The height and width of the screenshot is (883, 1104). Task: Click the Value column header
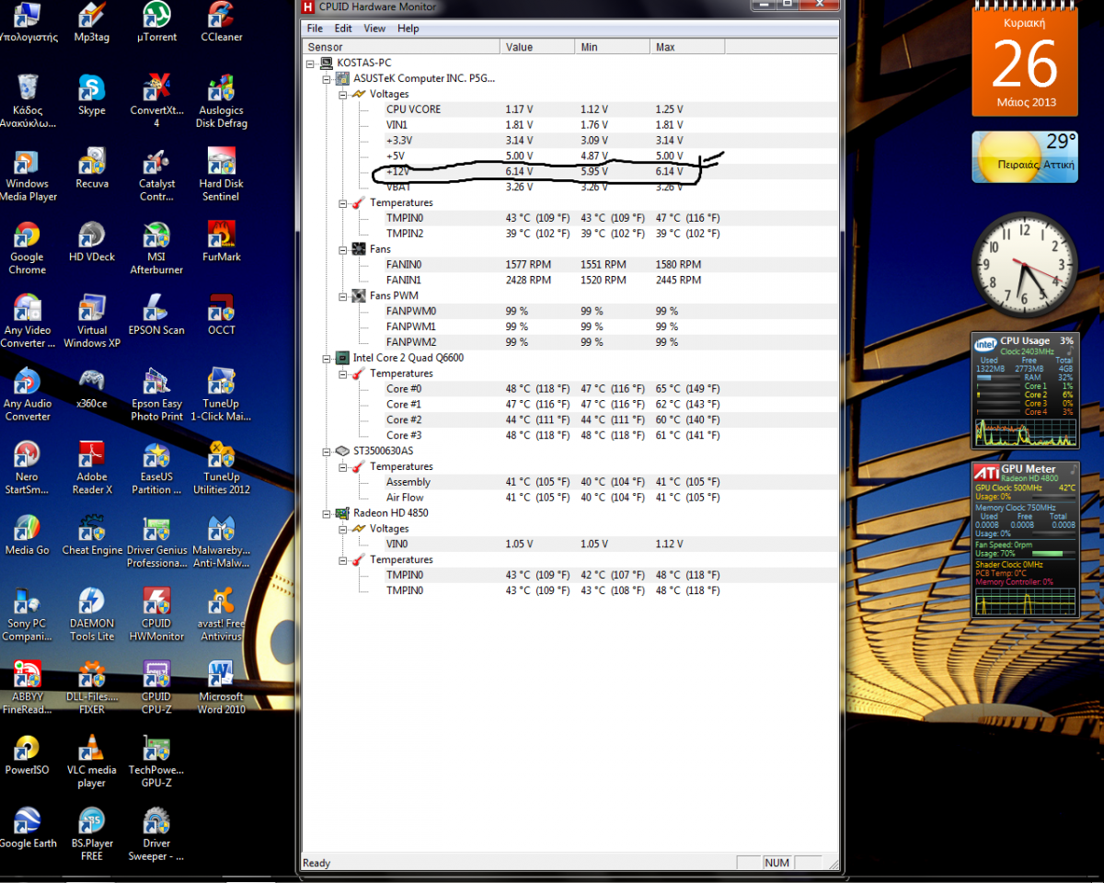click(x=537, y=47)
